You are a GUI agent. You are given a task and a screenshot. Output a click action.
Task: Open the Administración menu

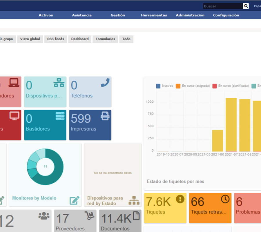point(190,15)
